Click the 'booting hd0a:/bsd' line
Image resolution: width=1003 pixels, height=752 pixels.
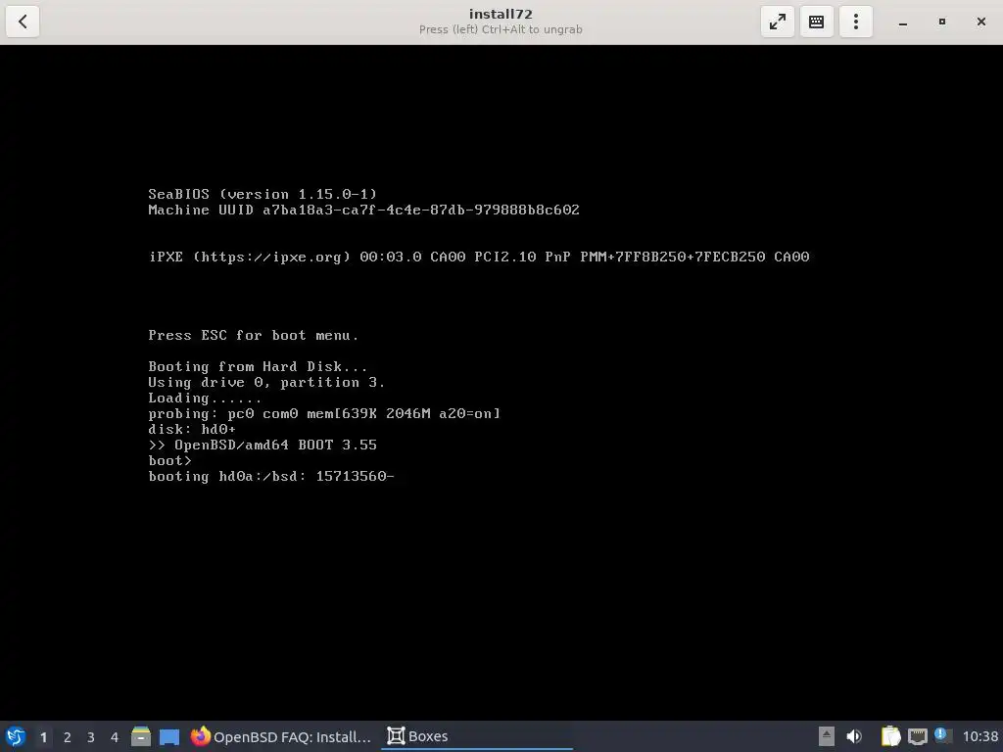(x=271, y=477)
